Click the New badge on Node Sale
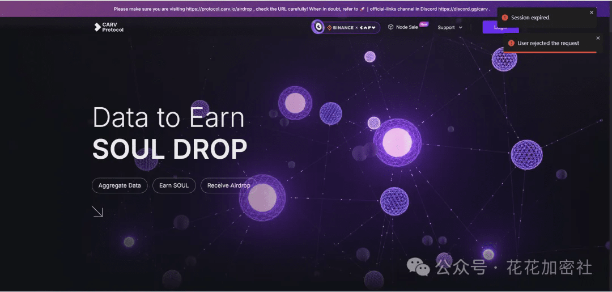Viewport: 612px width, 292px height. [x=424, y=24]
